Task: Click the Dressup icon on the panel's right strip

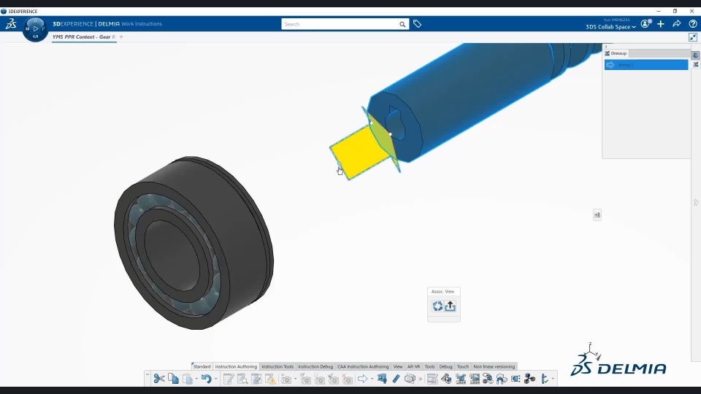Action: [696, 65]
